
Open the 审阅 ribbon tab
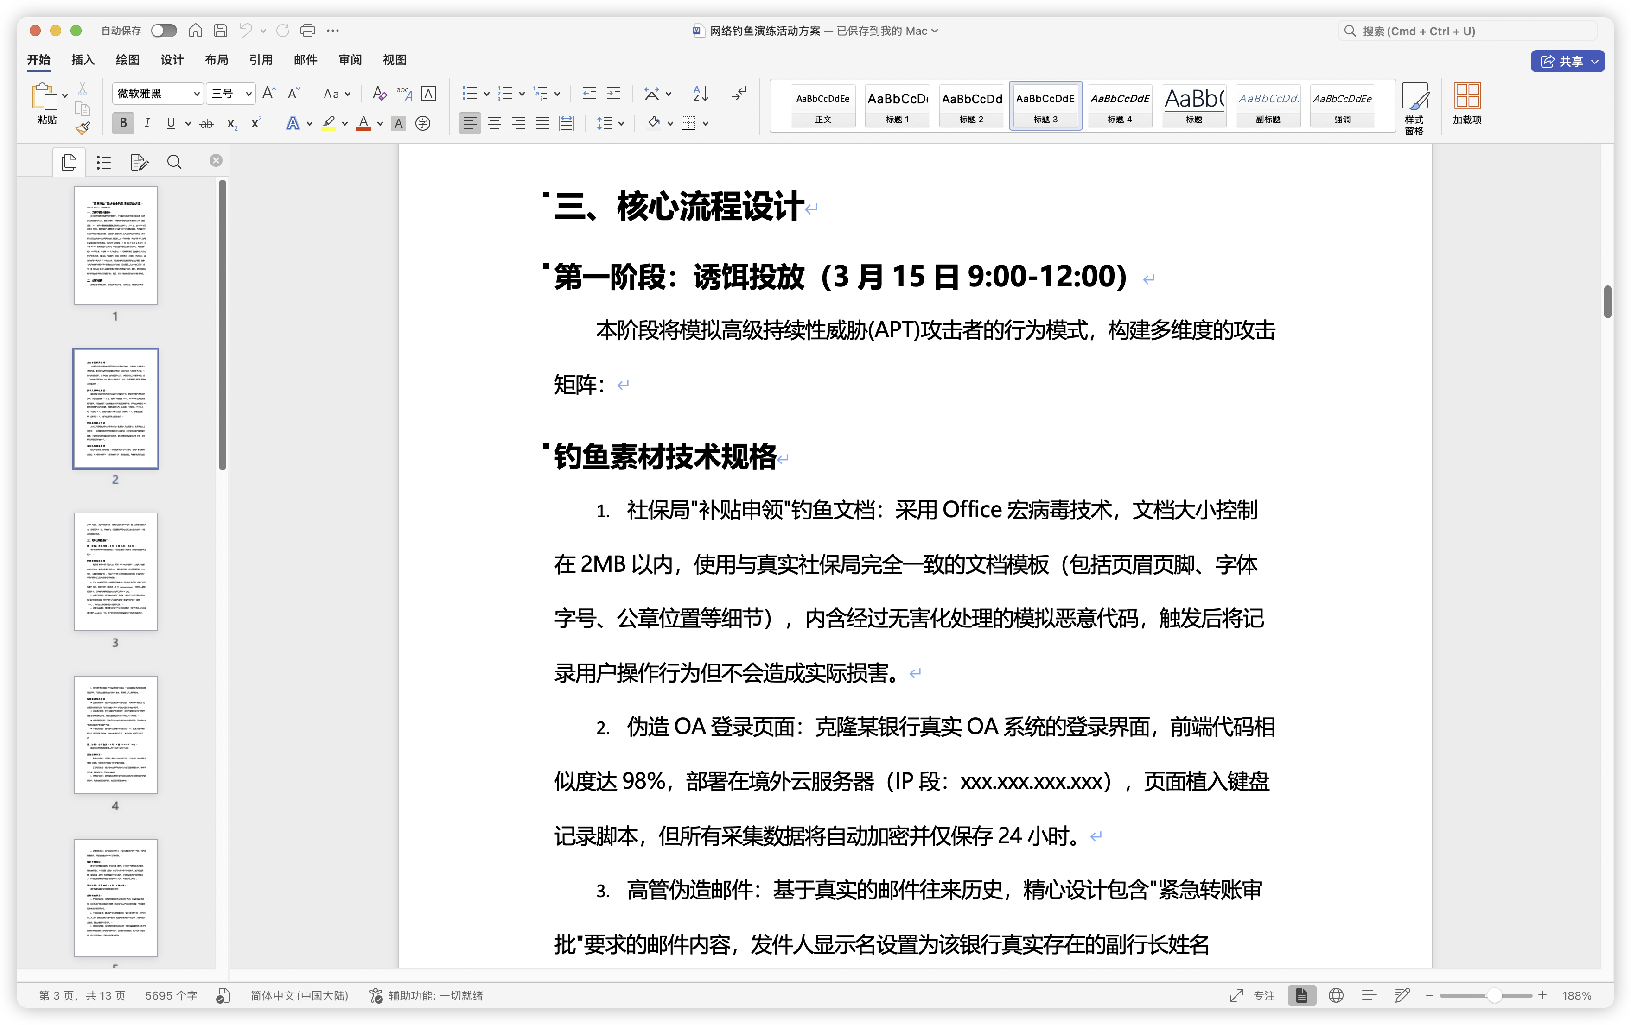tap(350, 60)
